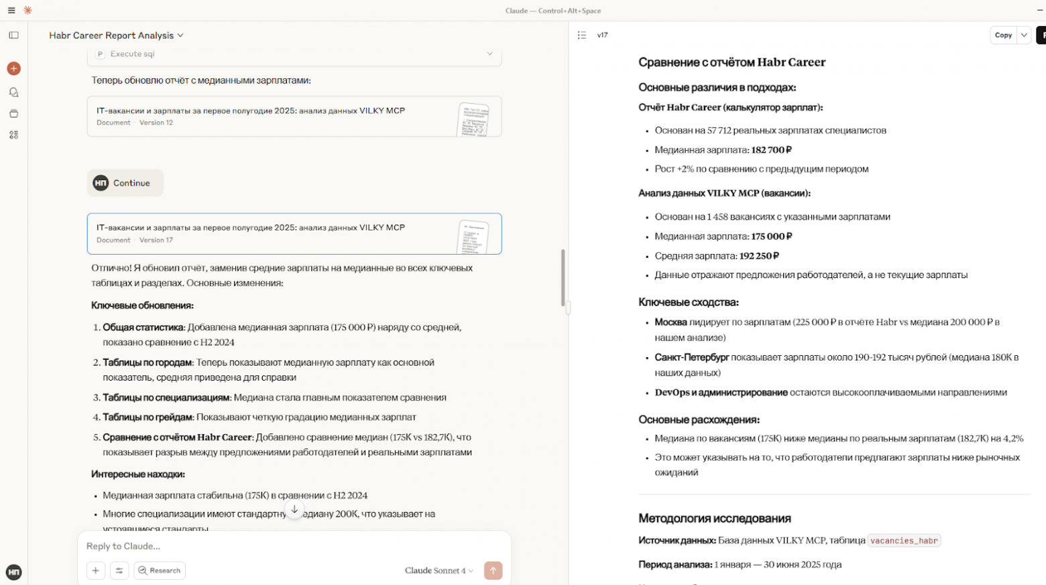Open the Copy button's dropdown arrow
Screen dimensions: 1046x585
click(x=1024, y=35)
